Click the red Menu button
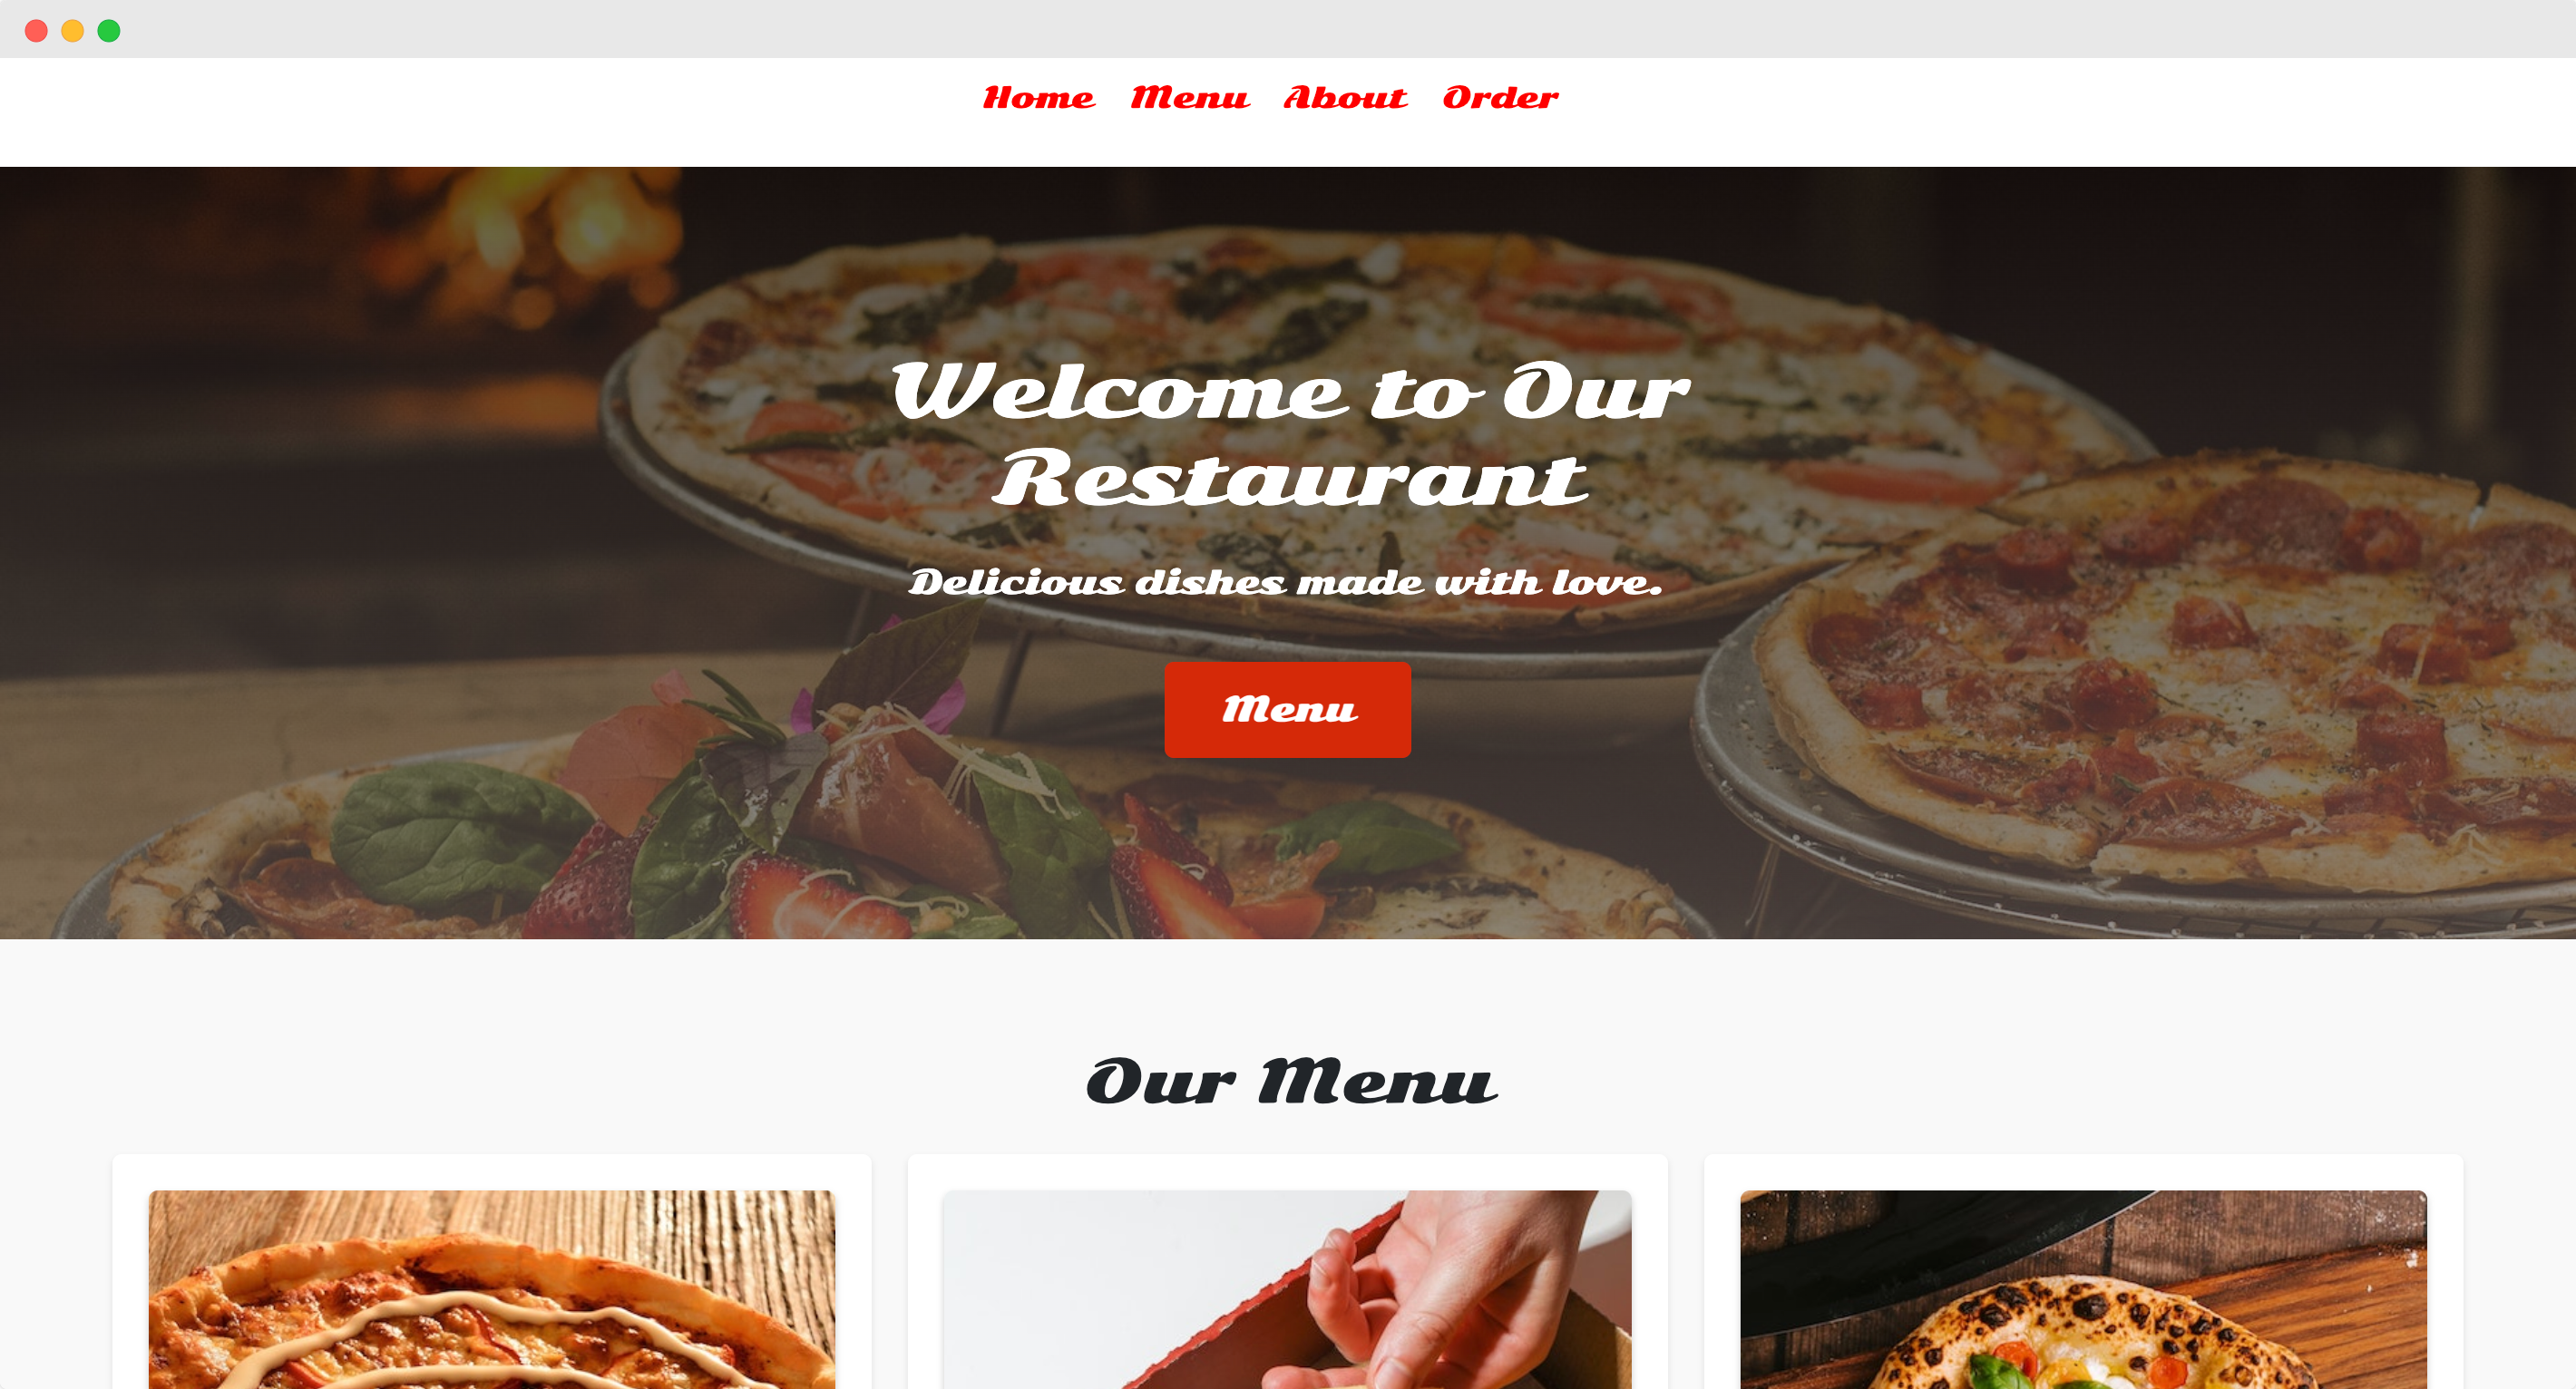The image size is (2576, 1389). [x=1288, y=710]
